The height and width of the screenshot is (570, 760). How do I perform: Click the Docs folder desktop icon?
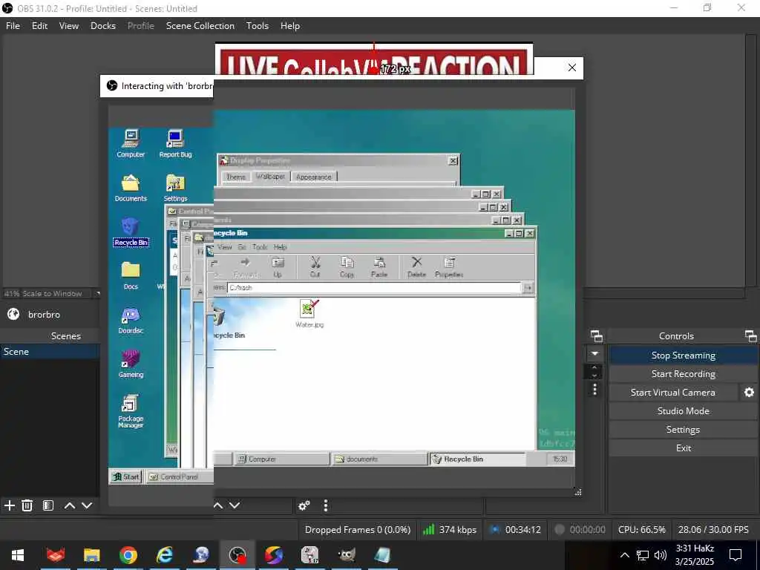[131, 275]
